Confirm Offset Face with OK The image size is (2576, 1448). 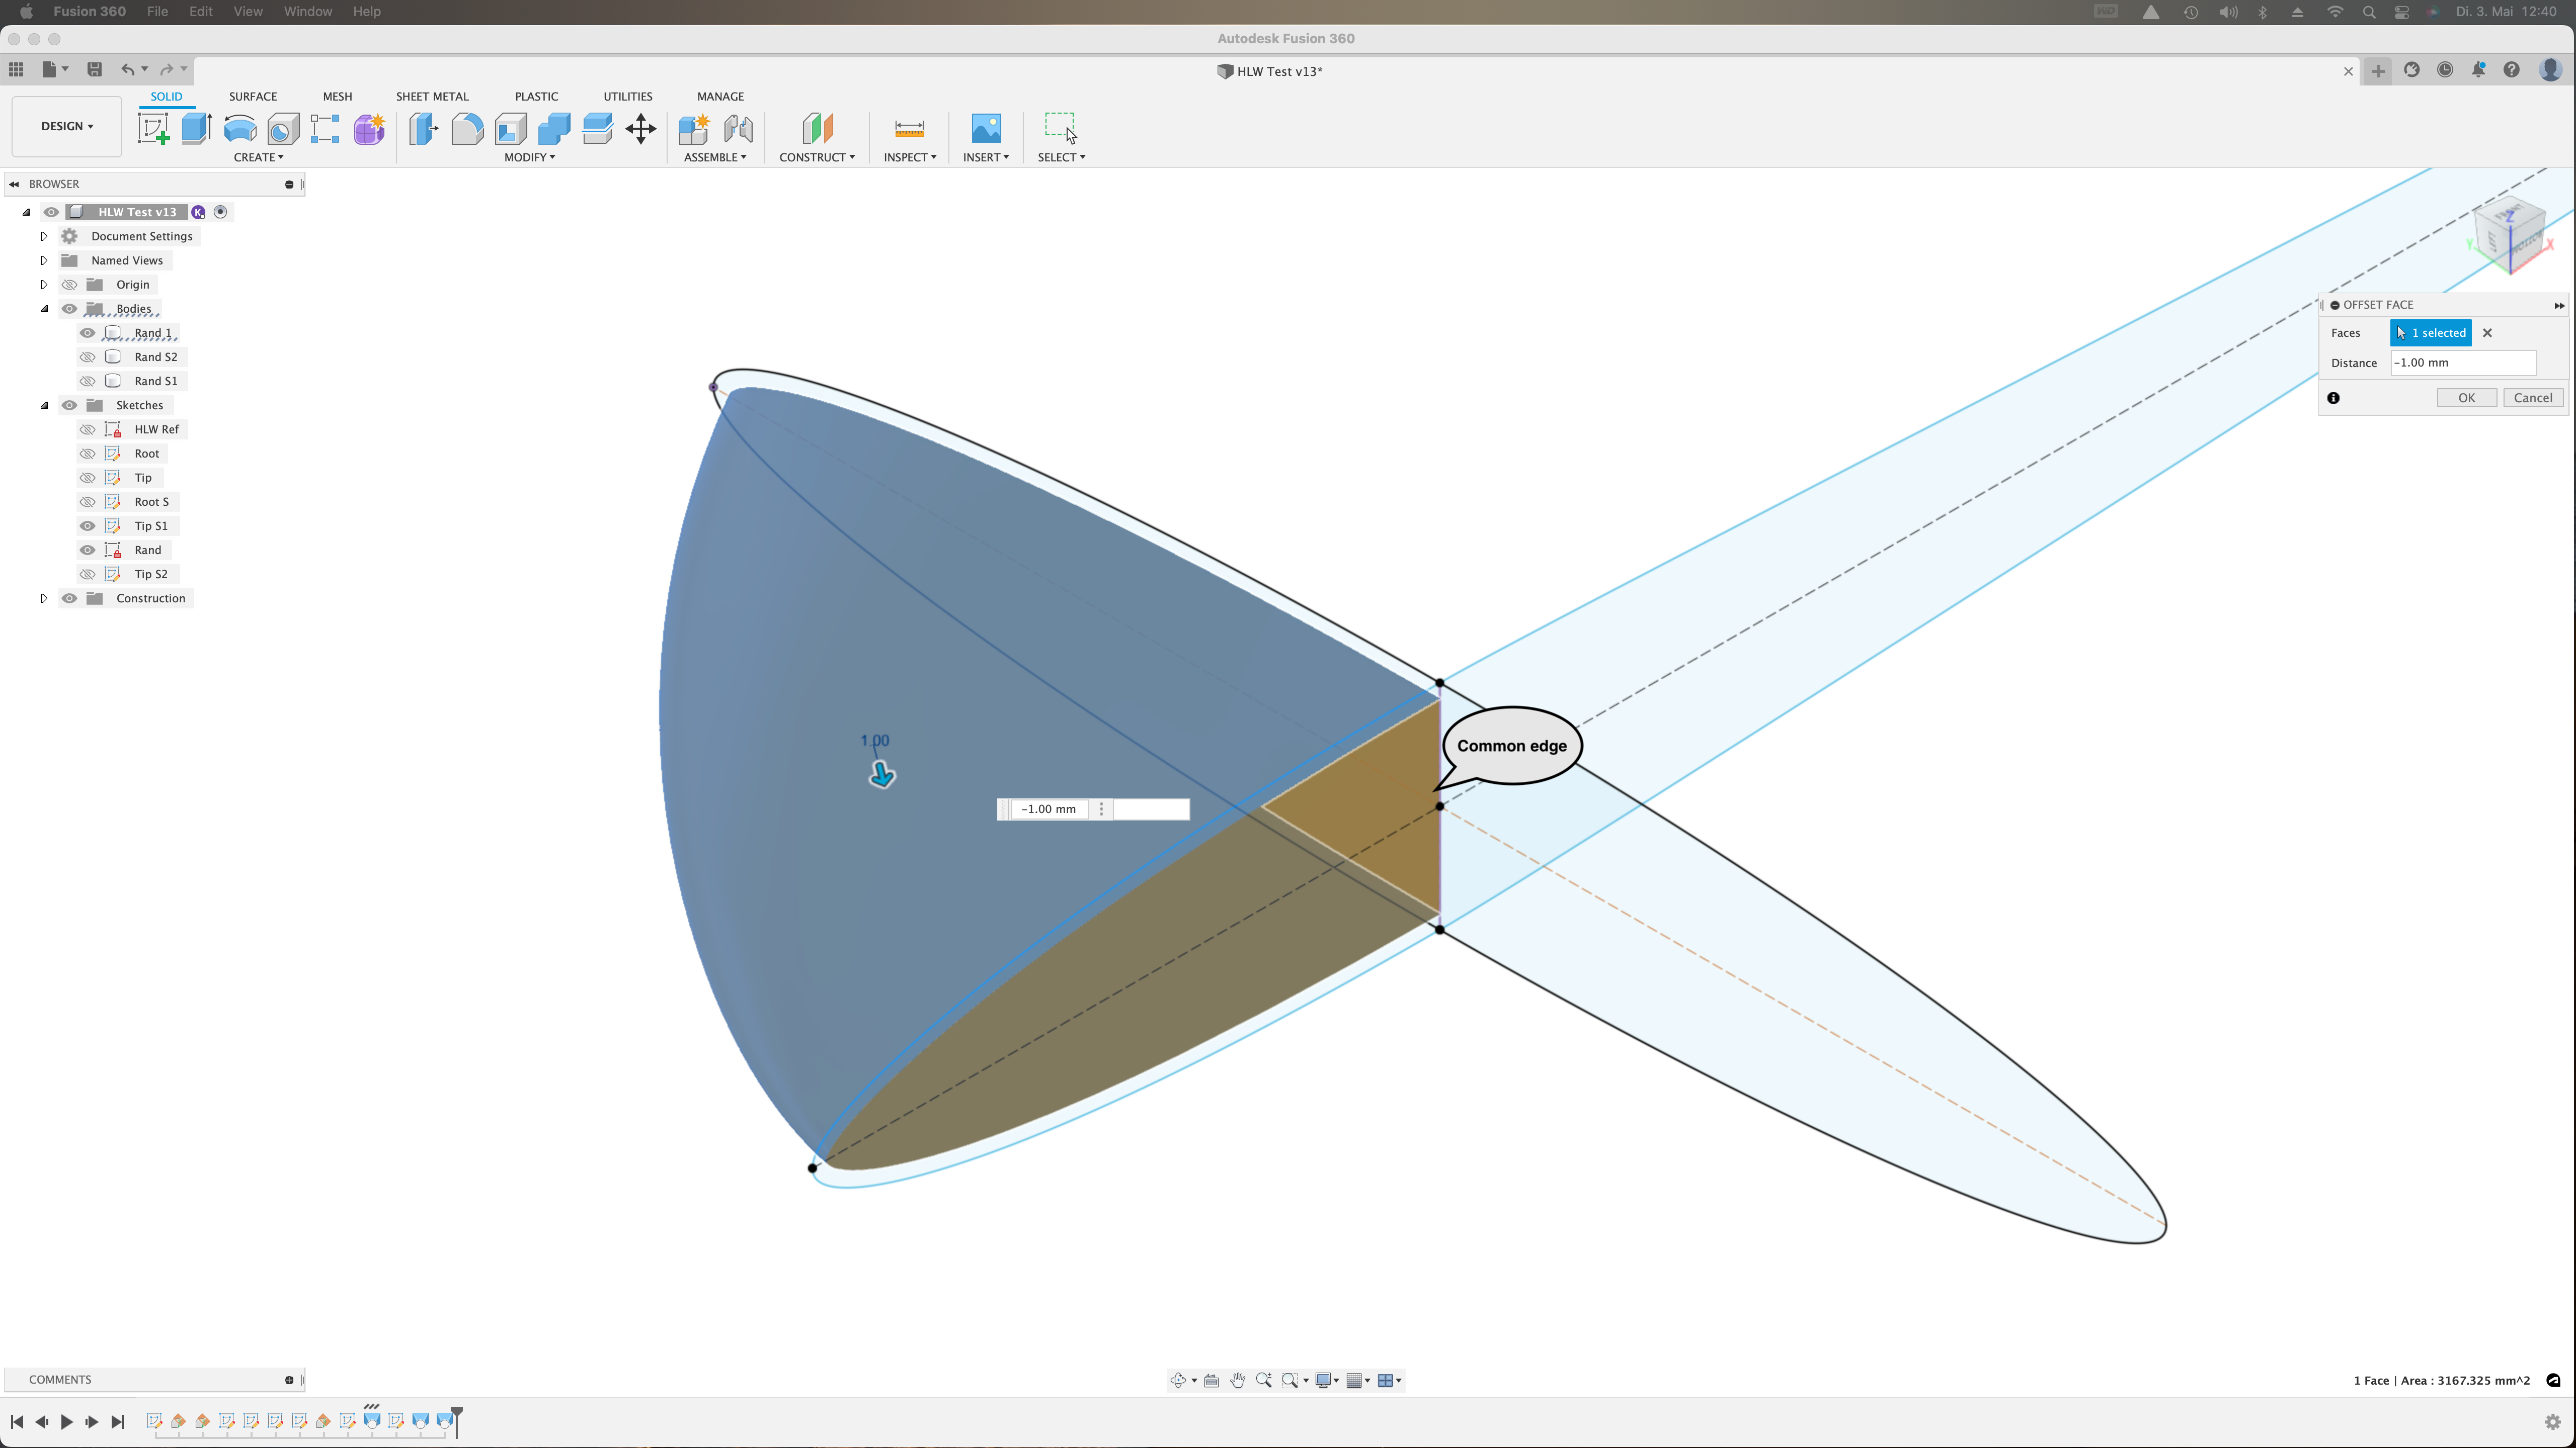click(x=2467, y=398)
